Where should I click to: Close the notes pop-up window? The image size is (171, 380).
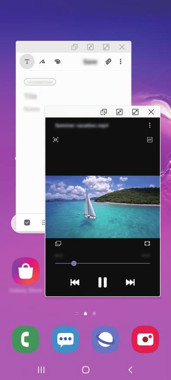pos(122,47)
